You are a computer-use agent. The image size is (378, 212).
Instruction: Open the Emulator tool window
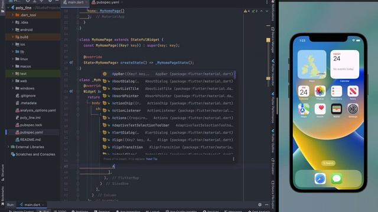tap(273, 166)
